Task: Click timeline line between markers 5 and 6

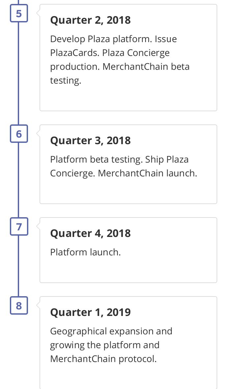Action: [x=18, y=73]
